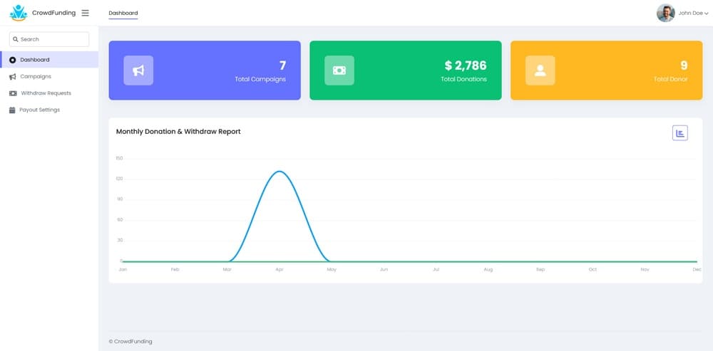
Task: Click John Doe profile avatar
Action: click(x=665, y=13)
